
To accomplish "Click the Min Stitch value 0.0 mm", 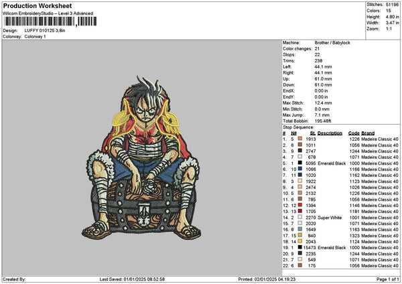I will click(322, 109).
